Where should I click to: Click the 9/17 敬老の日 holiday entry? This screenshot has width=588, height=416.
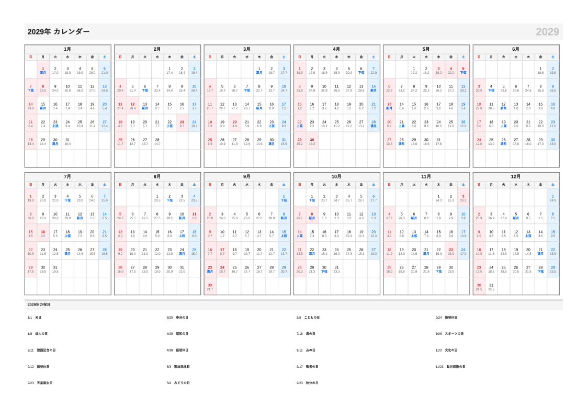coord(307,366)
